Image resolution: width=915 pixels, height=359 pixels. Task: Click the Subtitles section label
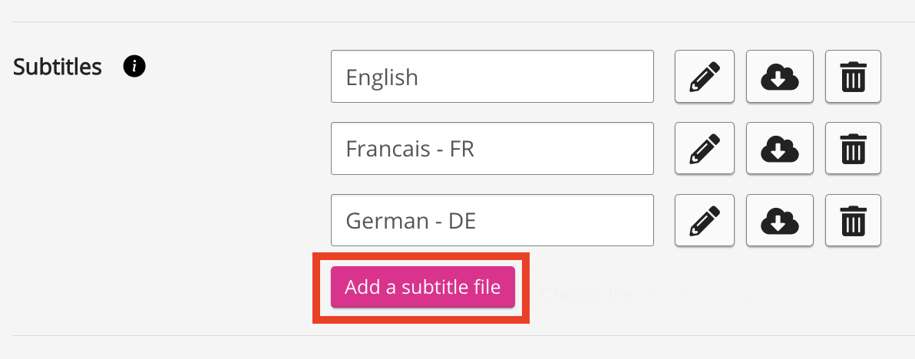(58, 67)
